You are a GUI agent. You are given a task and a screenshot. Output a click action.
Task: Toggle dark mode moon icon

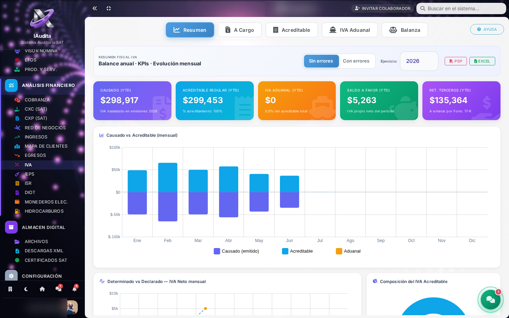26,289
